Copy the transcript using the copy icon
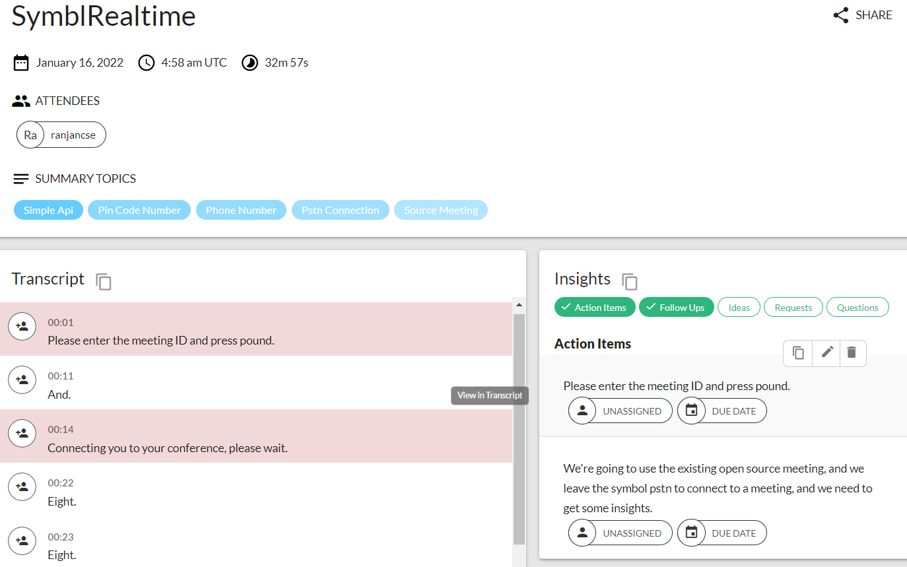Image resolution: width=907 pixels, height=567 pixels. click(104, 281)
